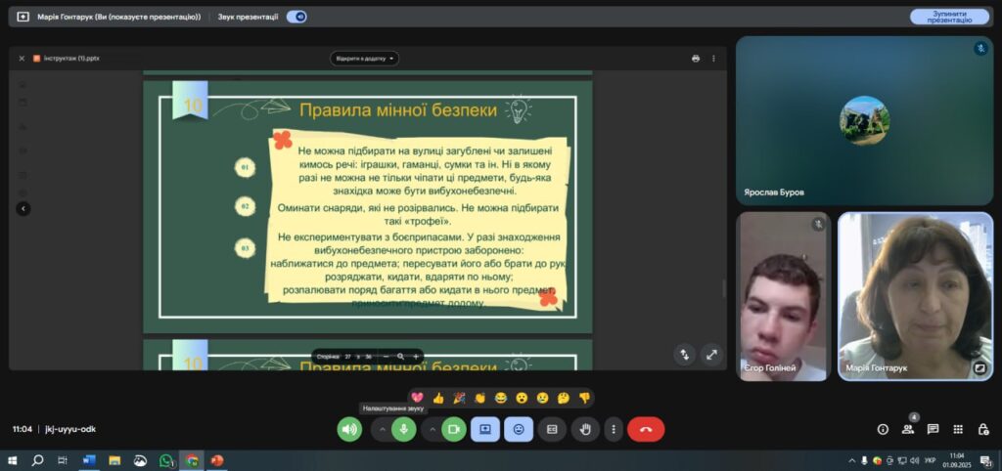
Task: Click the previous arrow in viewer
Action: click(x=23, y=208)
